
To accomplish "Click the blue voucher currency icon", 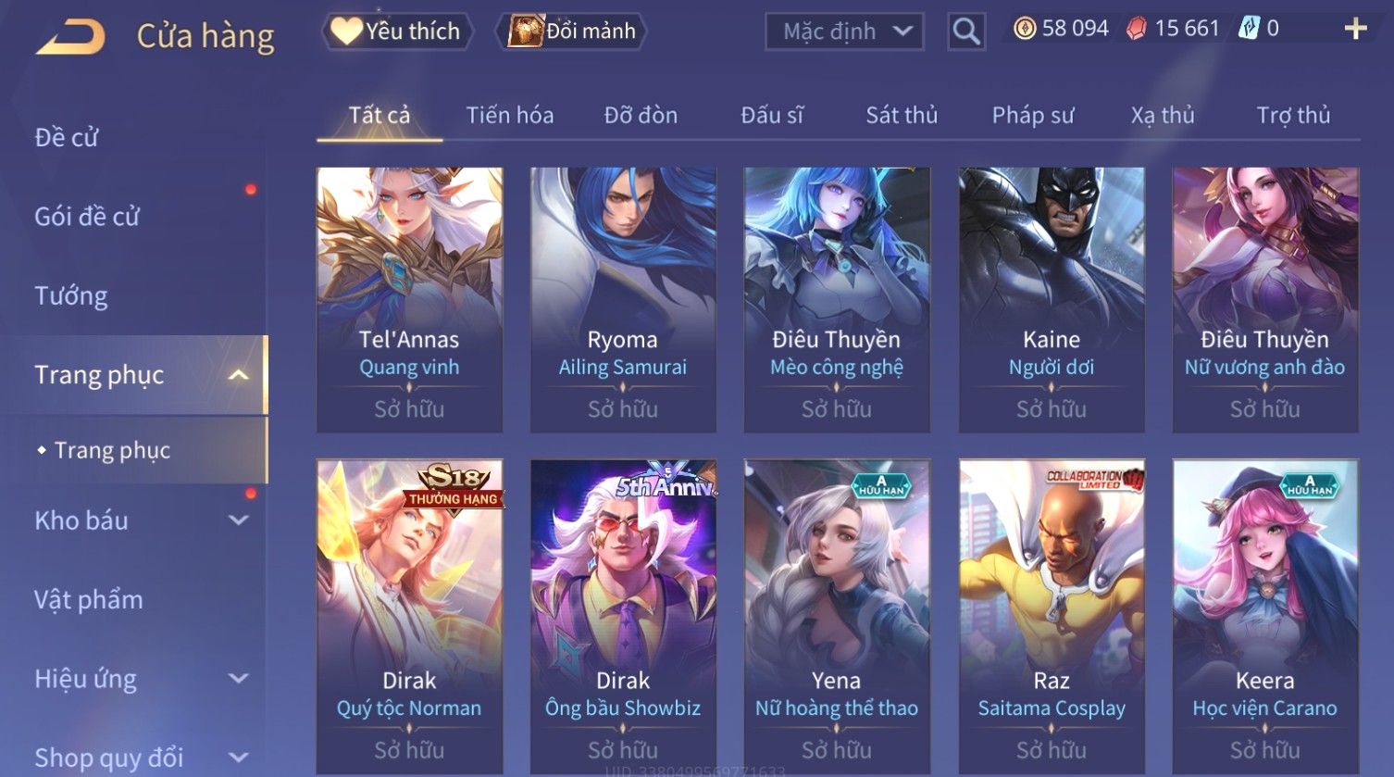I will (1249, 29).
